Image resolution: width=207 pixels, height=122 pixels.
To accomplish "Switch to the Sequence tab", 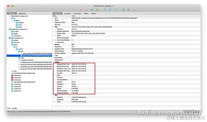I will pyautogui.click(x=22, y=14).
